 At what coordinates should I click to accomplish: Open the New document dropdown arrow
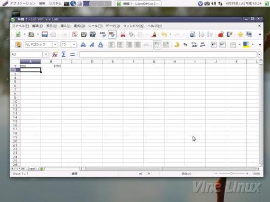pyautogui.click(x=25, y=34)
